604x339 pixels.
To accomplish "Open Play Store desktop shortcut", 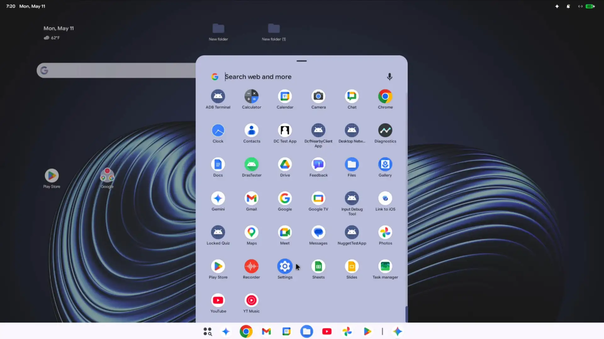I will [52, 178].
